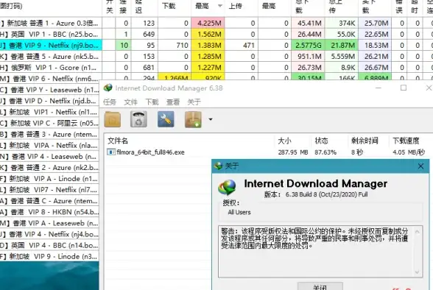Select highlighted 香港 VIP 9 - Netflix node
This screenshot has width=433, height=290.
[x=51, y=45]
